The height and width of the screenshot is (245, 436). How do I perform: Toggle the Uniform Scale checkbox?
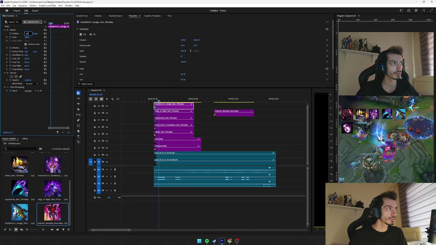pyautogui.click(x=26, y=44)
